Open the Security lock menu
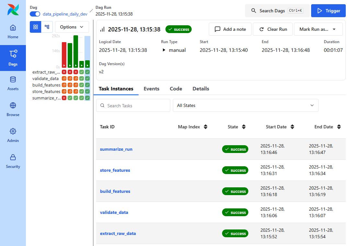349x246 pixels. (13, 161)
